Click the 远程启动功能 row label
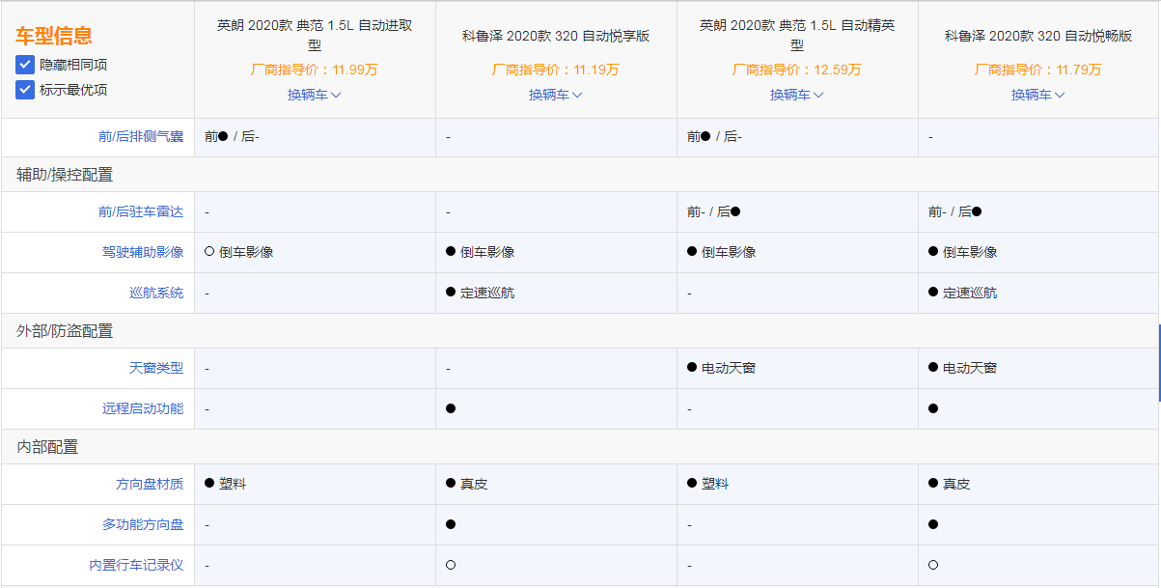The height and width of the screenshot is (588, 1161). (143, 408)
